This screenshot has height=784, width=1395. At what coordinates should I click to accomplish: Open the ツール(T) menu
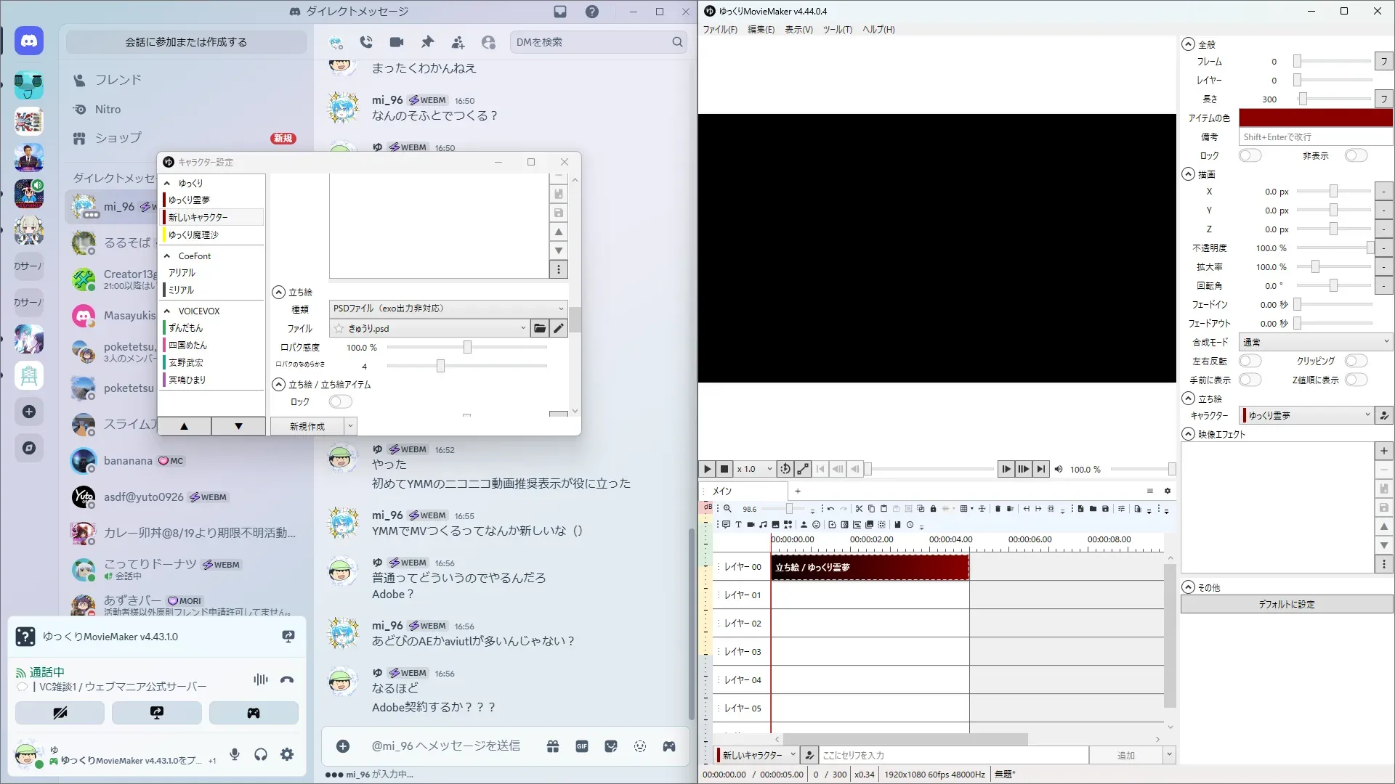(x=837, y=30)
